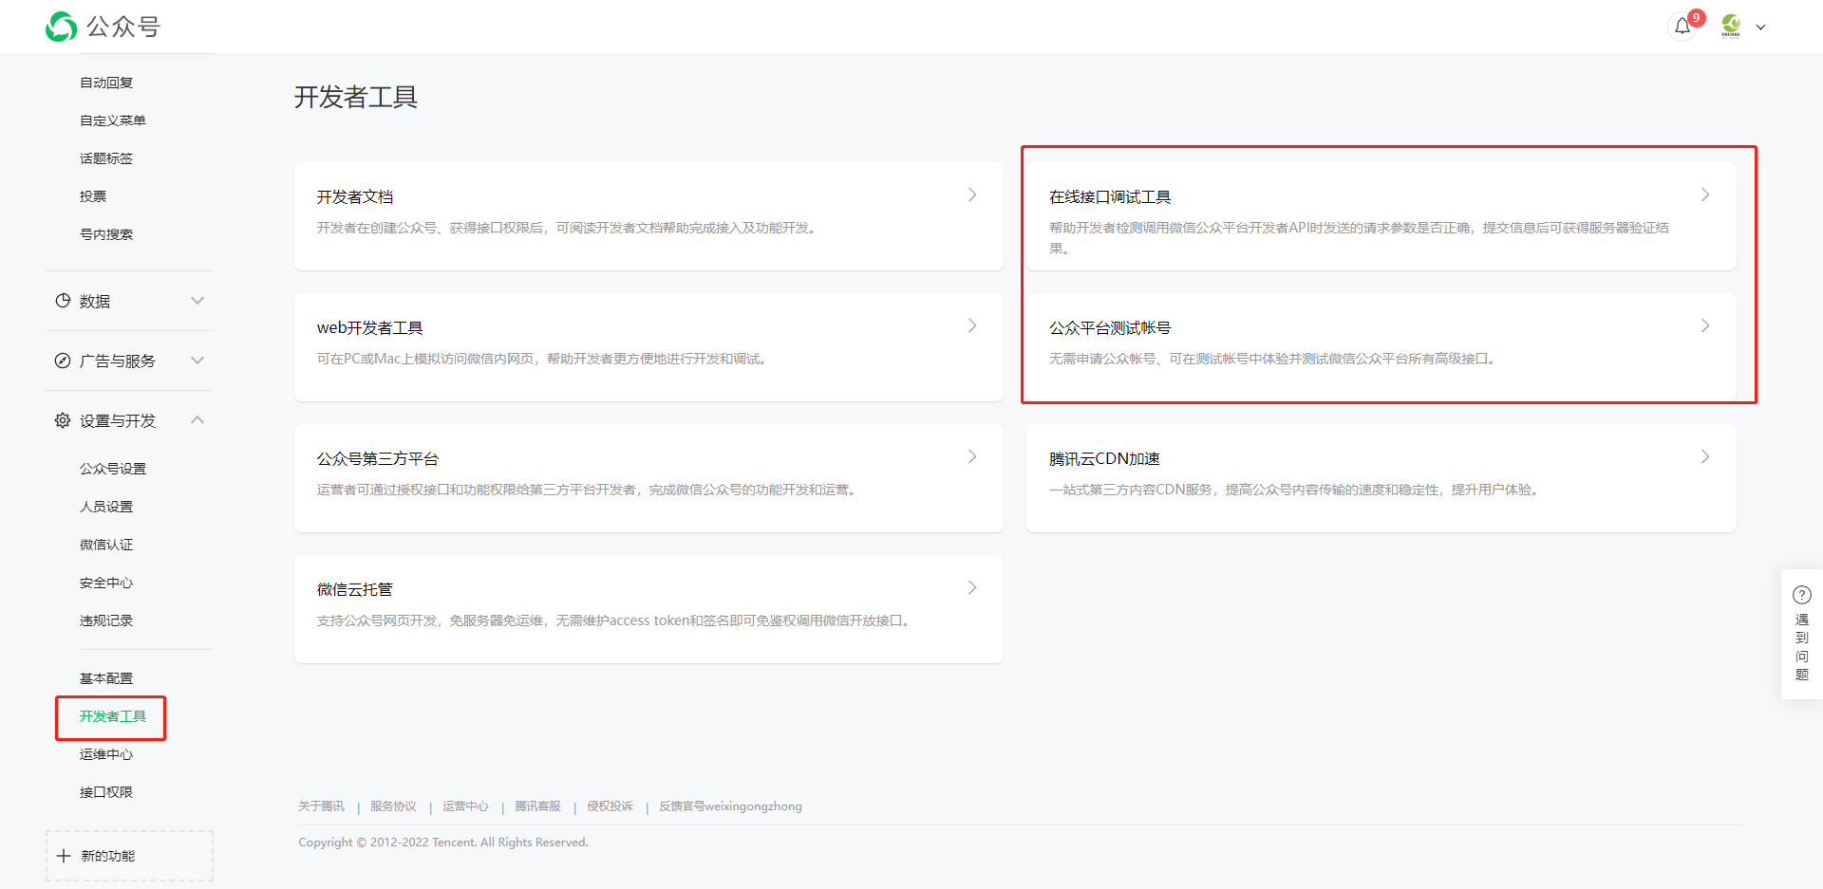This screenshot has width=1823, height=889.
Task: Open 违规记录 in sidebar
Action: click(x=106, y=620)
